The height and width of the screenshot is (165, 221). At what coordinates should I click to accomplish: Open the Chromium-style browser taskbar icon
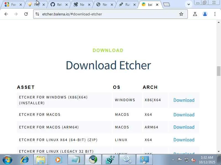point(93,160)
